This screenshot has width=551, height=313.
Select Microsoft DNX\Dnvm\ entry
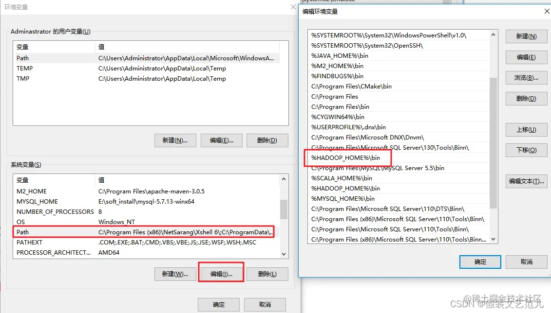399,138
